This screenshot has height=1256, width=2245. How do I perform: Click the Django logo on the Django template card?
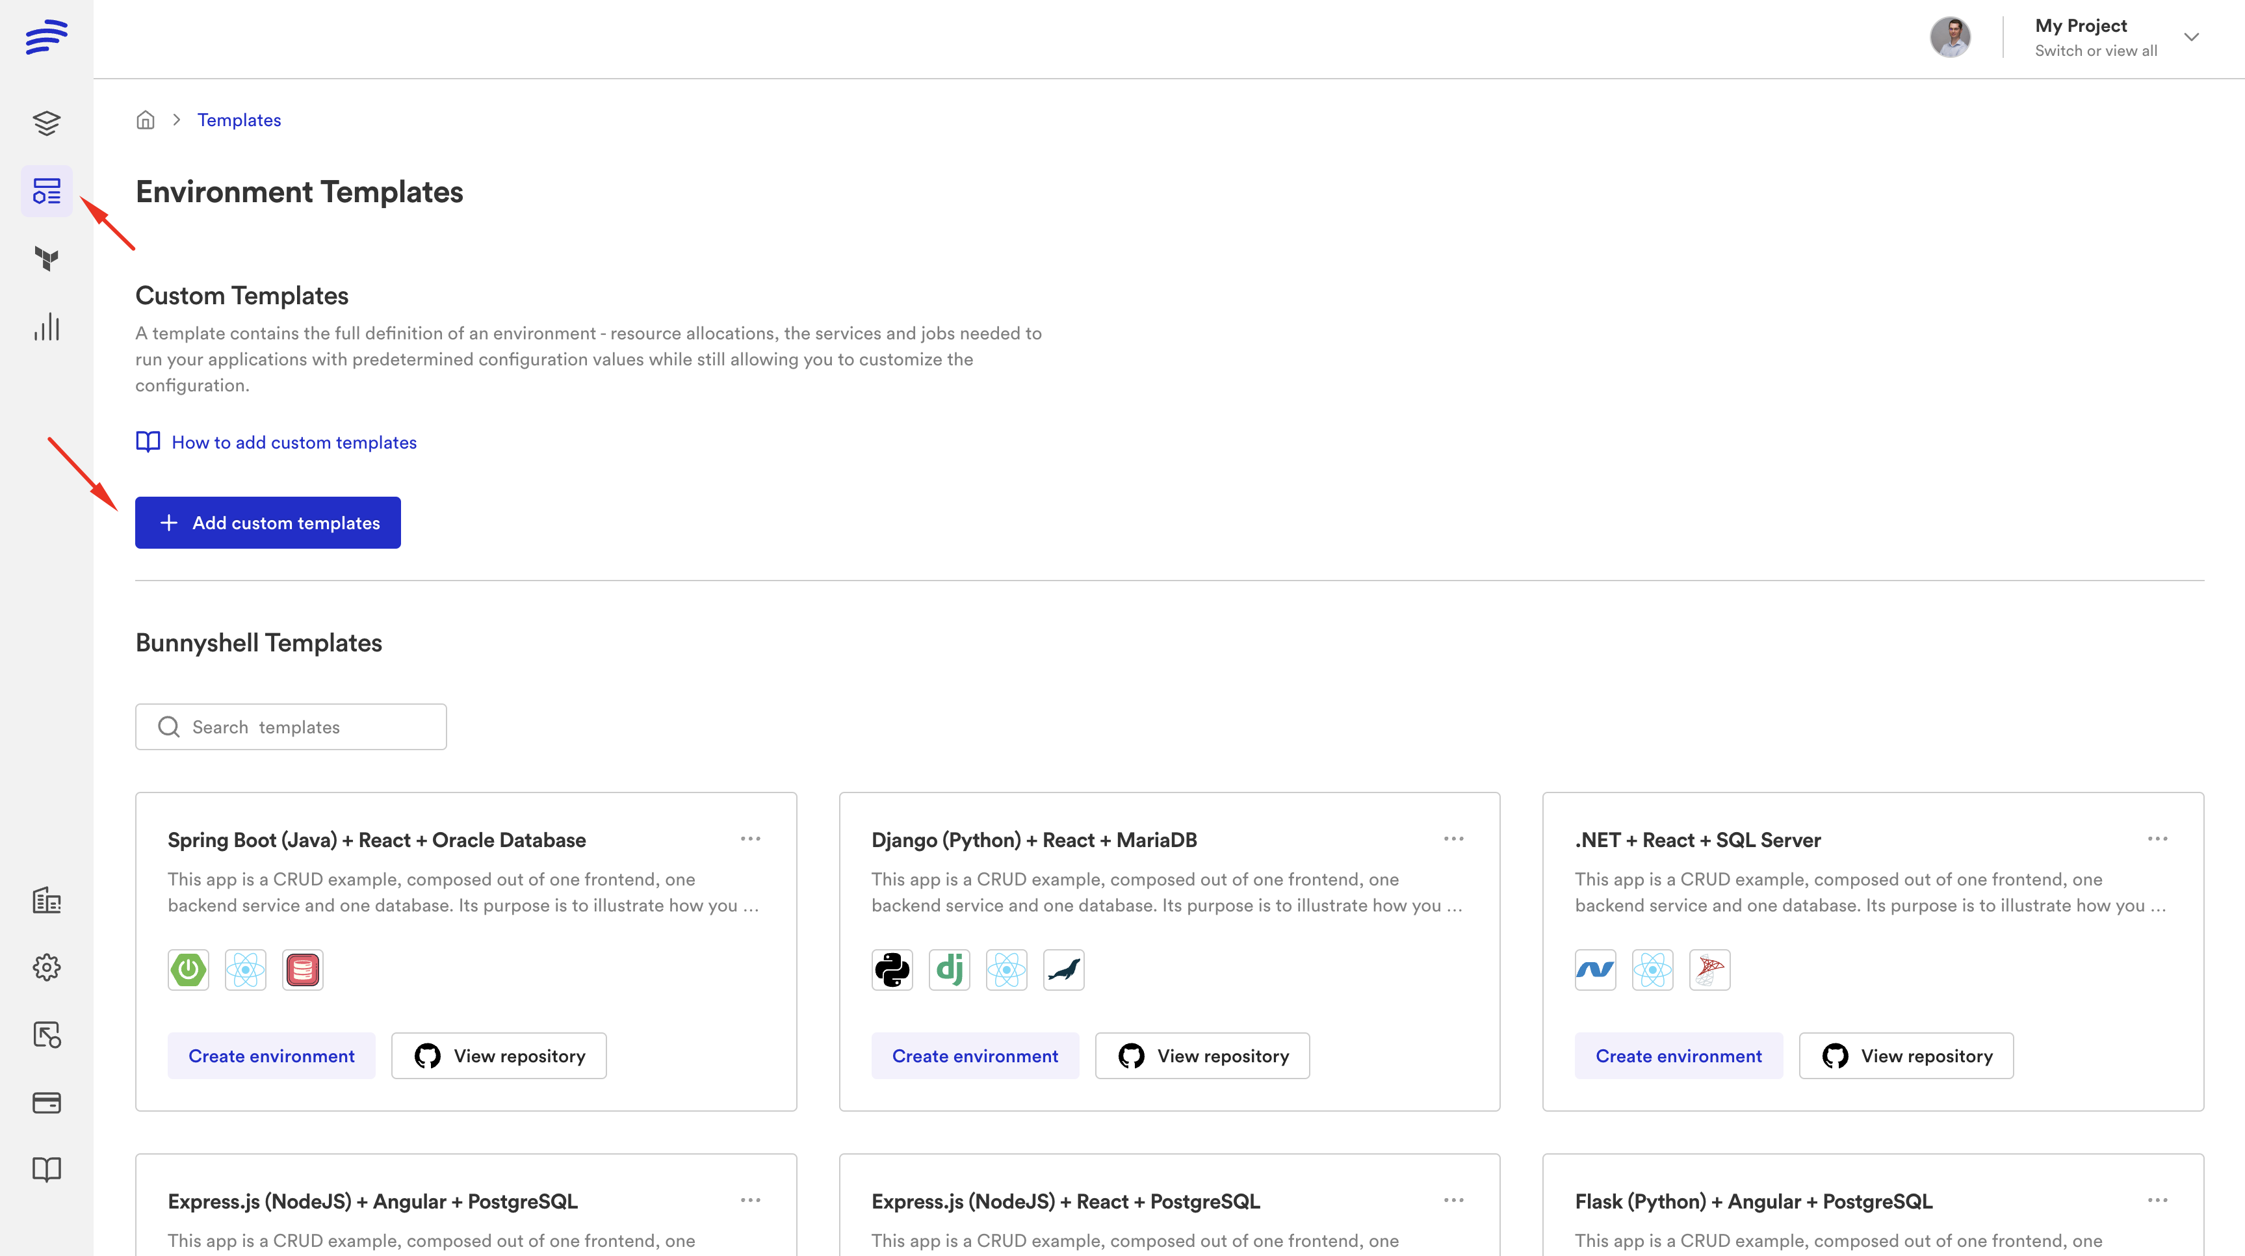(950, 969)
